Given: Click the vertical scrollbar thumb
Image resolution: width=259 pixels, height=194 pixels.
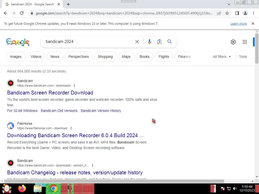Looking at the screenshot, I should click(257, 48).
